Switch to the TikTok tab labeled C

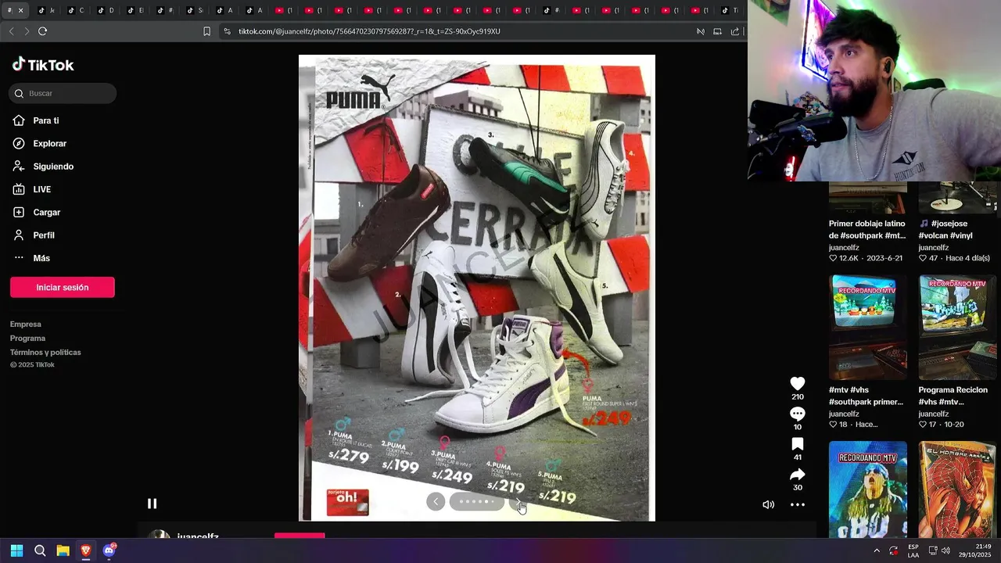tap(77, 10)
